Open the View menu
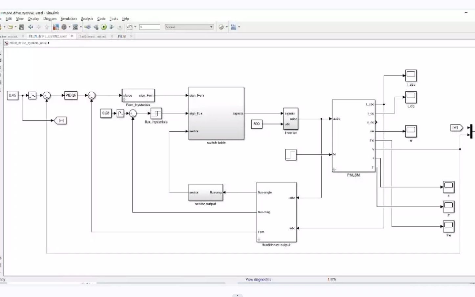 [x=20, y=19]
